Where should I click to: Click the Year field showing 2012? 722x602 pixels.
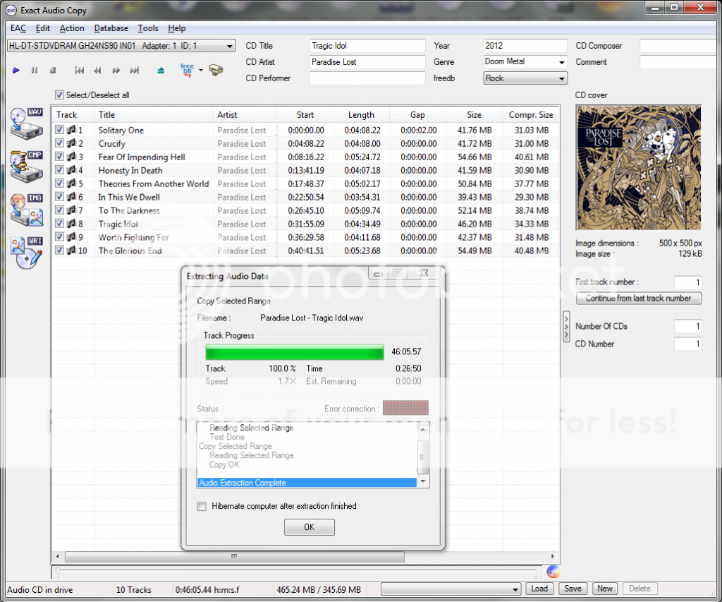(525, 46)
